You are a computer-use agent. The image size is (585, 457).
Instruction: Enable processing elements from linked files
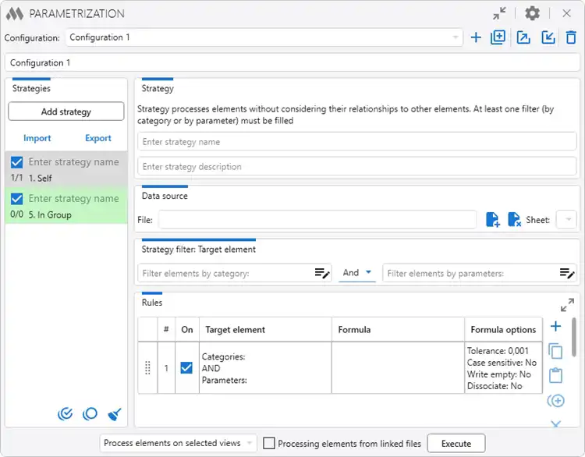tap(269, 443)
